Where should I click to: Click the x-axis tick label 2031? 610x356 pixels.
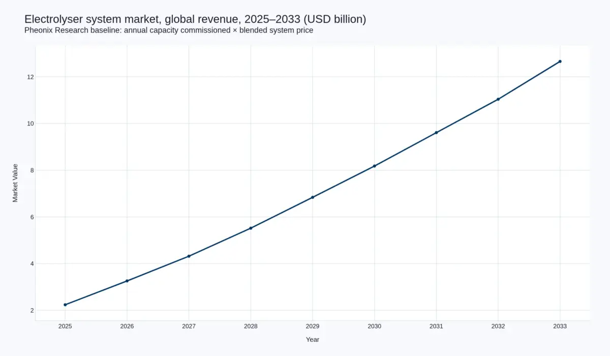[436, 327]
